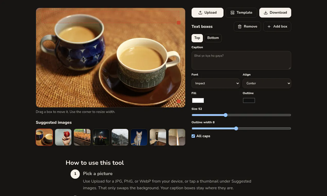The image size is (327, 196).
Task: Open the dark Outline color swatch
Action: [x=249, y=101]
